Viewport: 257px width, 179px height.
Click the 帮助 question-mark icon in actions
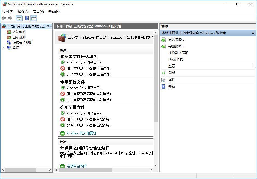pyautogui.click(x=163, y=86)
